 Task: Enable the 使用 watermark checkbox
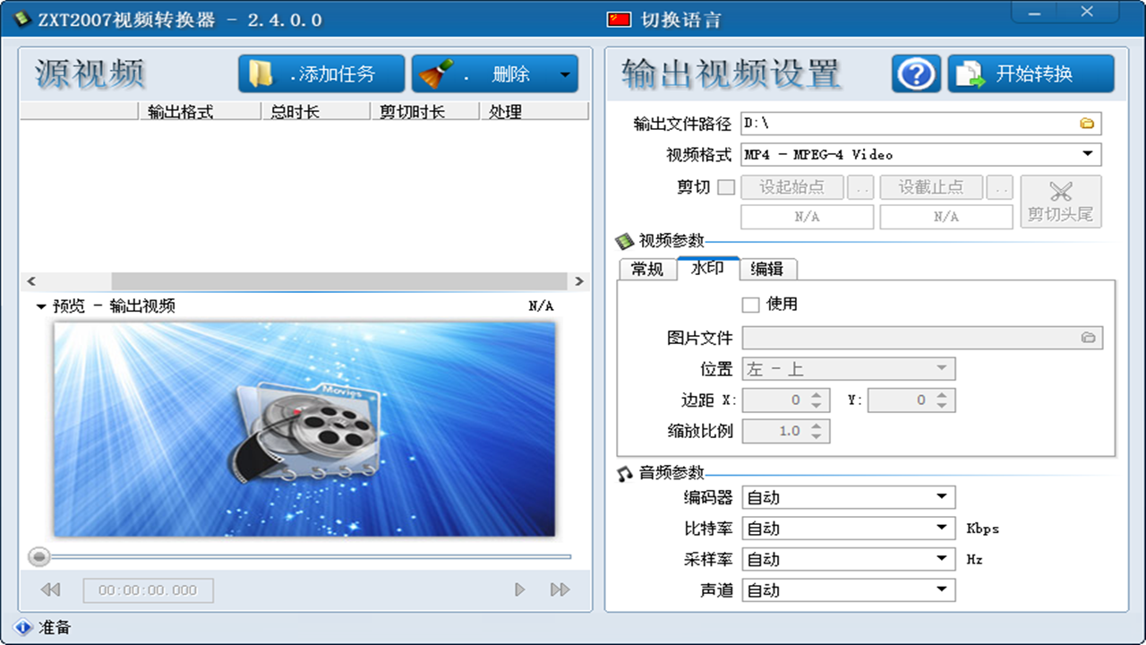(749, 305)
